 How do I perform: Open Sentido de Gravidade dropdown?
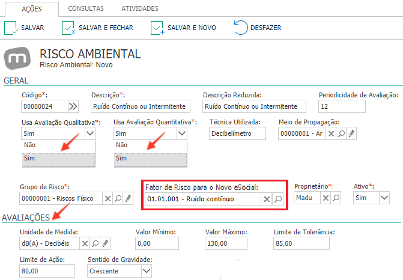[x=147, y=271]
